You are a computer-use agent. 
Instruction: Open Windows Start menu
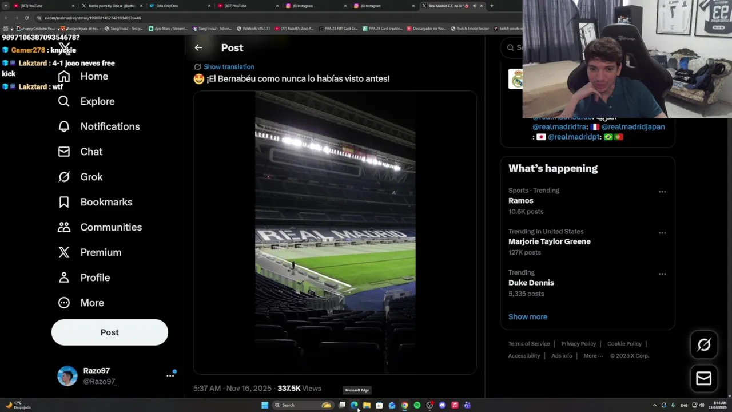point(265,405)
